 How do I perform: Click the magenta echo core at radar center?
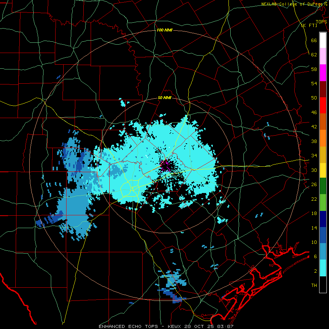[166, 167]
